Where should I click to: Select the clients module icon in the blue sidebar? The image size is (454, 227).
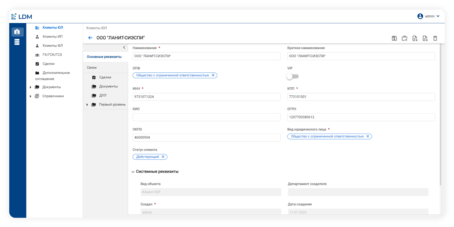pos(17,32)
